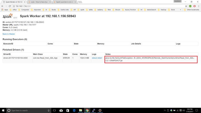Open the gear-shaped app in taskbar
Screen dimensions: 201x113
100,110
